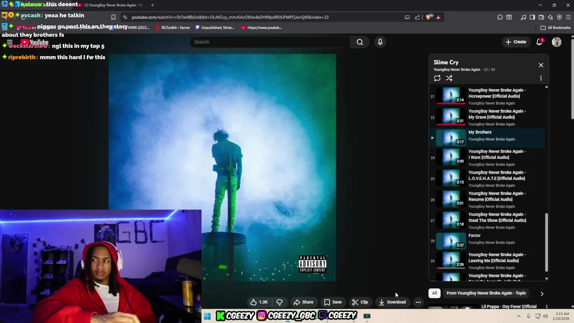Open more actions ellipsis under video
This screenshot has height=323, width=574.
pyautogui.click(x=418, y=302)
